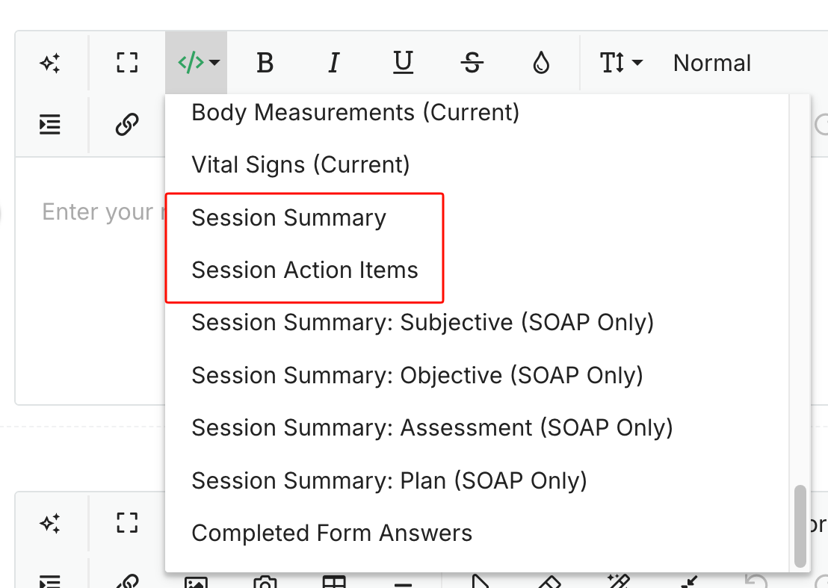
Task: Insert Session Summary: Subjective (SOAP Only)
Action: 422,323
